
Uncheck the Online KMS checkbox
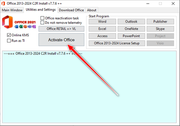(9, 35)
